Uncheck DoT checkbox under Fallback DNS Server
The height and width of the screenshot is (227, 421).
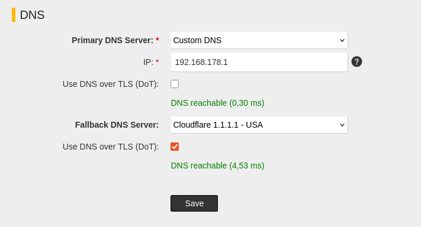[x=175, y=147]
